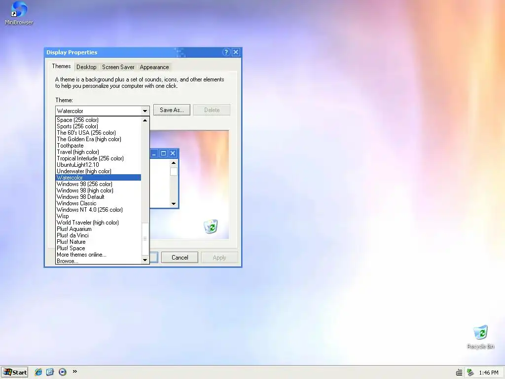Choose Plus! Aquarium theme
The height and width of the screenshot is (379, 505).
99,229
